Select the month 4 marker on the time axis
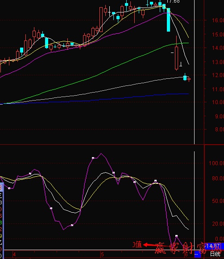 point(14,255)
